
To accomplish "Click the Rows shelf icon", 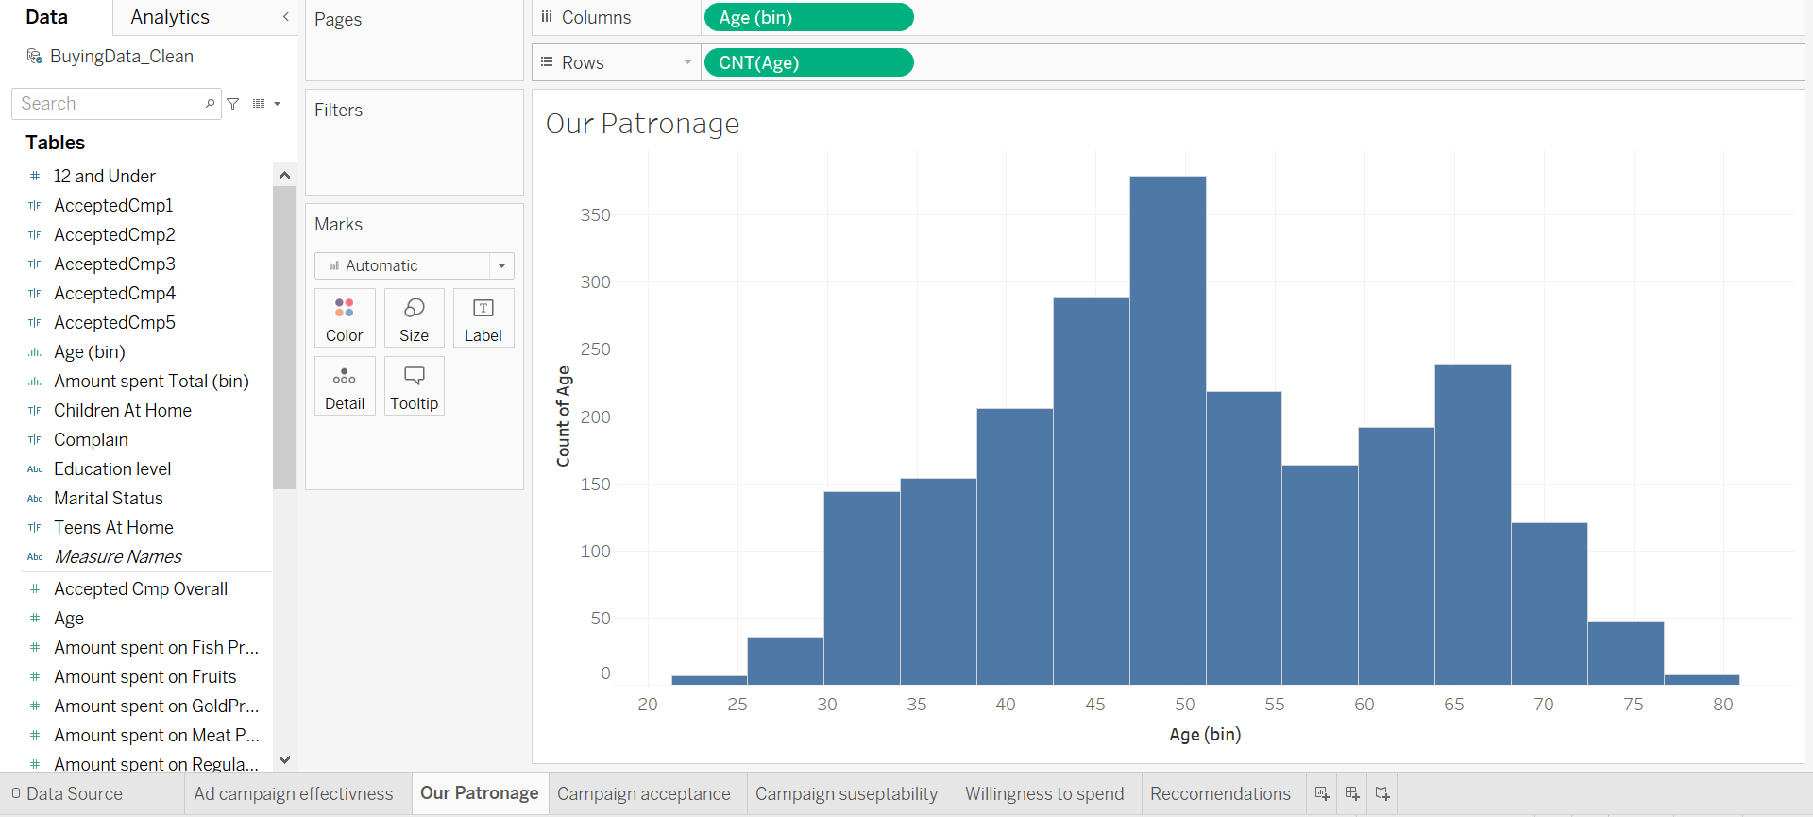I will point(547,62).
